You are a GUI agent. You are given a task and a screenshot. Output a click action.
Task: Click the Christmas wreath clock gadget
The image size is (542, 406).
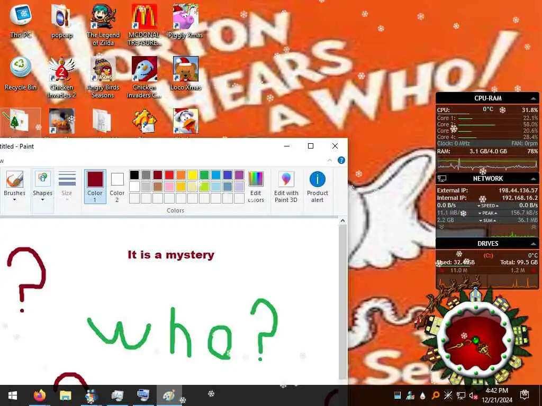(x=475, y=340)
